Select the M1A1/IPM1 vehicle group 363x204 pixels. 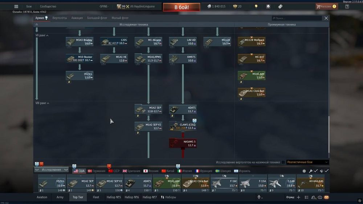click(148, 59)
